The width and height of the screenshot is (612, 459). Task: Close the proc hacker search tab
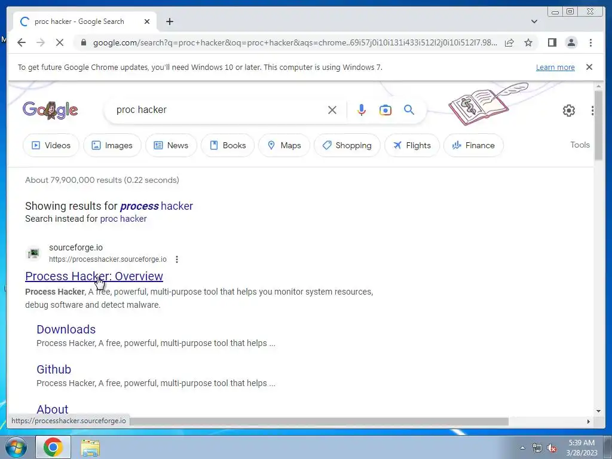(147, 22)
